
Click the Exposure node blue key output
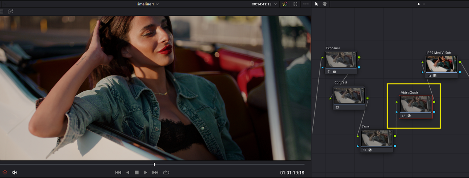pyautogui.click(x=359, y=68)
